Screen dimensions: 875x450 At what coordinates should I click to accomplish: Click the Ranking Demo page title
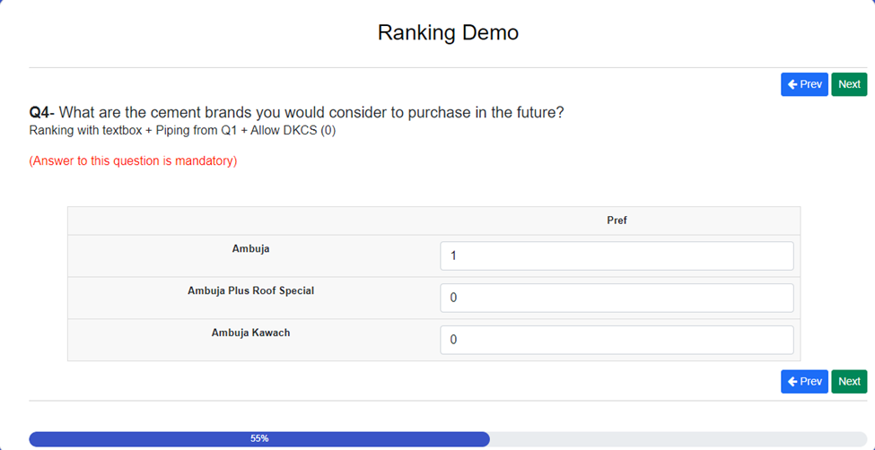(448, 32)
